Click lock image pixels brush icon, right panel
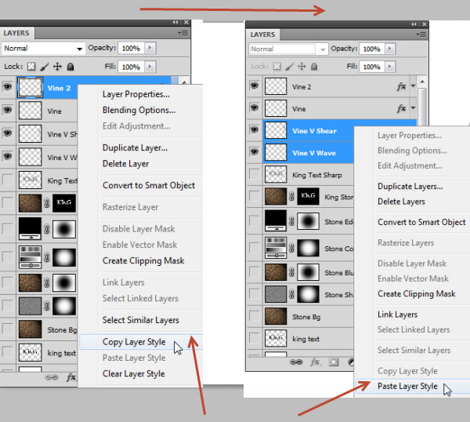 click(289, 67)
